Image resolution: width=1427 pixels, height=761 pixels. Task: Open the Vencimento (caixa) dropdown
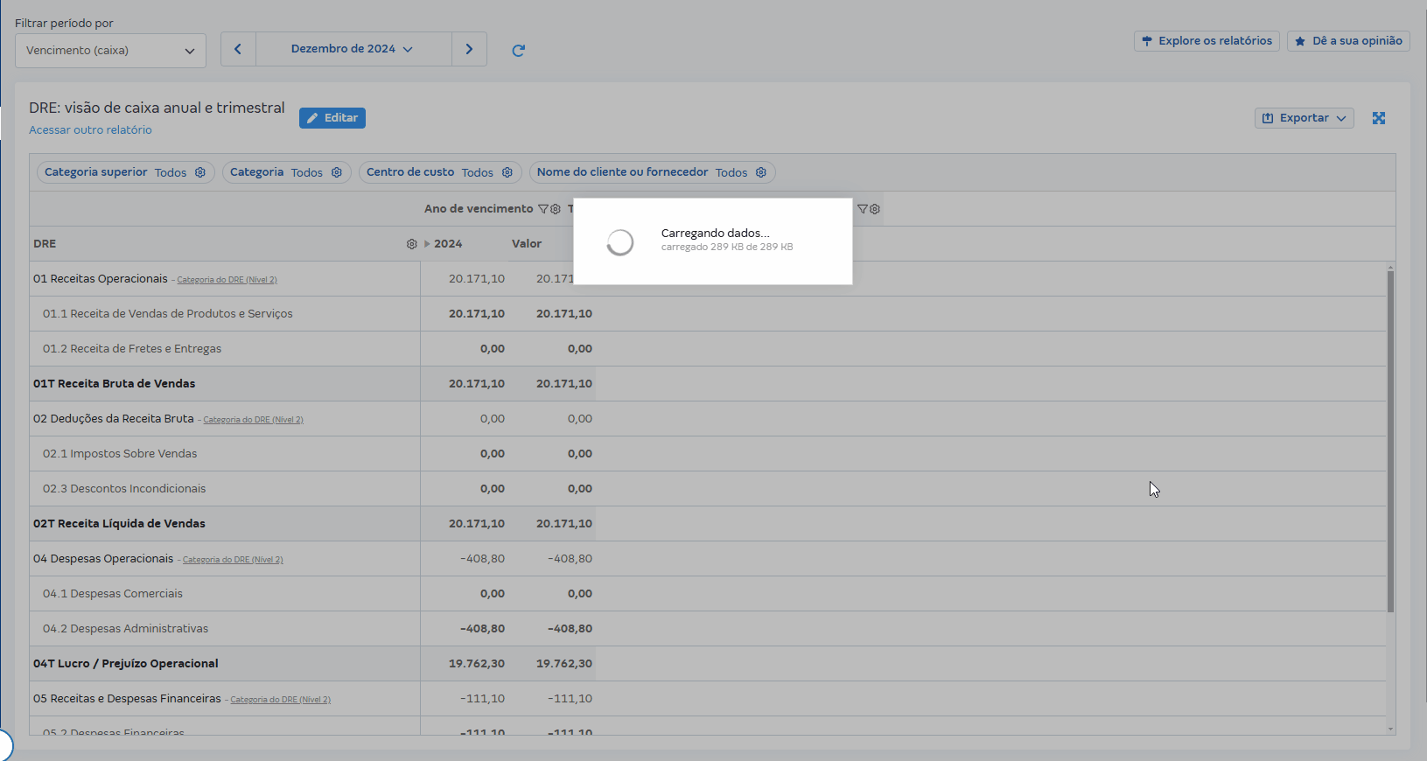(110, 51)
